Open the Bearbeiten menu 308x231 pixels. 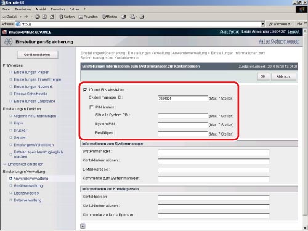23,9
